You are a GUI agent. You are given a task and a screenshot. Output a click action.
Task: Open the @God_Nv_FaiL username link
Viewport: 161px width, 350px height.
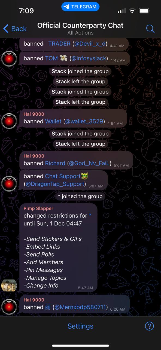pyautogui.click(x=89, y=163)
